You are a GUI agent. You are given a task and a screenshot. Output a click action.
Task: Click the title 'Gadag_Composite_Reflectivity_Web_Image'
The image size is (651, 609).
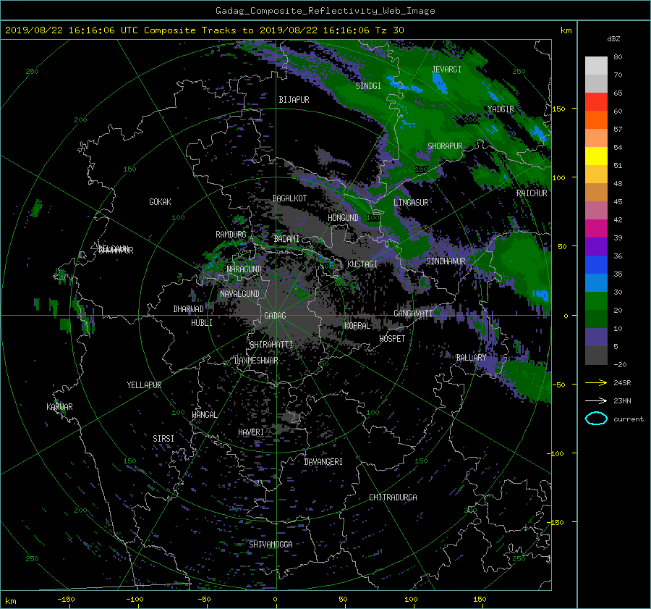click(325, 11)
